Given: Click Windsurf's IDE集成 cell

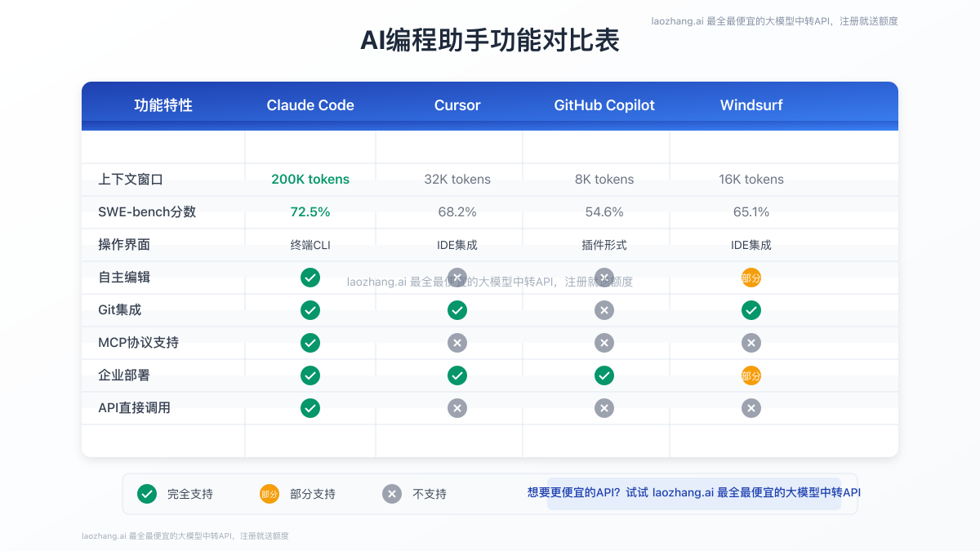Looking at the screenshot, I should coord(751,245).
